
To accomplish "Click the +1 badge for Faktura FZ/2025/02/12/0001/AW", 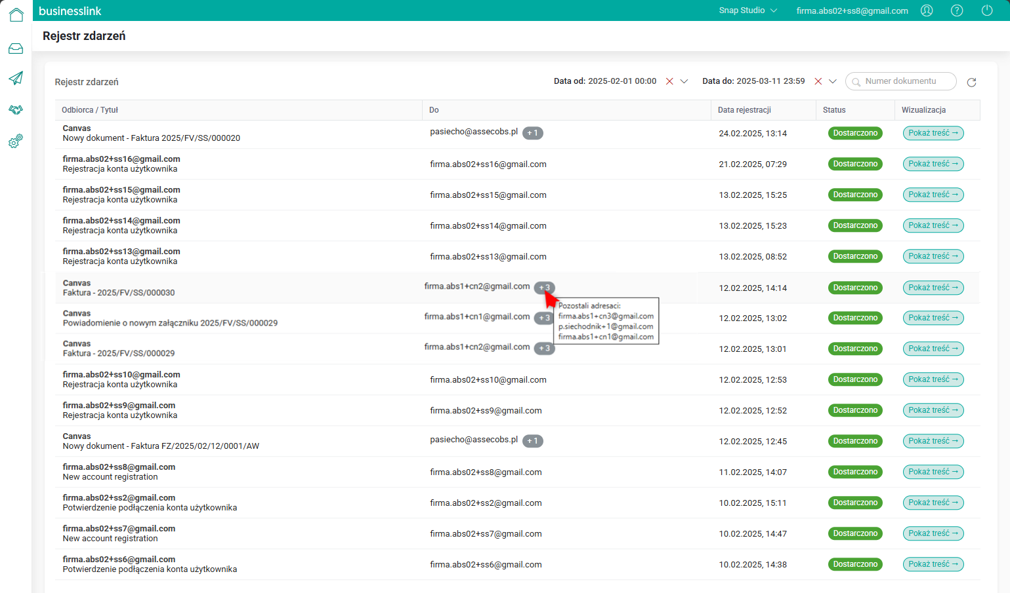I will 533,441.
